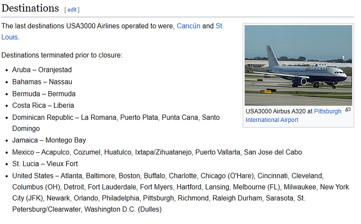
Task: Click the Bahamas – Nassau list entry
Action: 42,82
